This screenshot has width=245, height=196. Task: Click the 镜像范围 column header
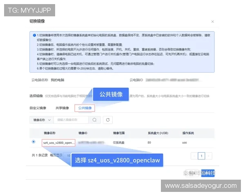(x=119, y=133)
